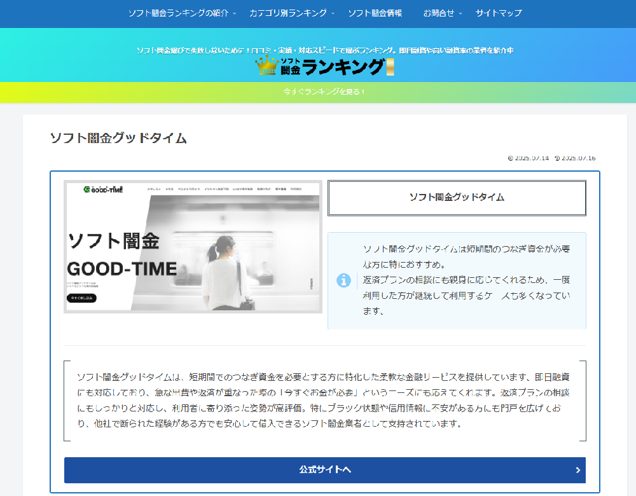Open the サイトマップ menu item
Screen dimensions: 636x496
499,13
